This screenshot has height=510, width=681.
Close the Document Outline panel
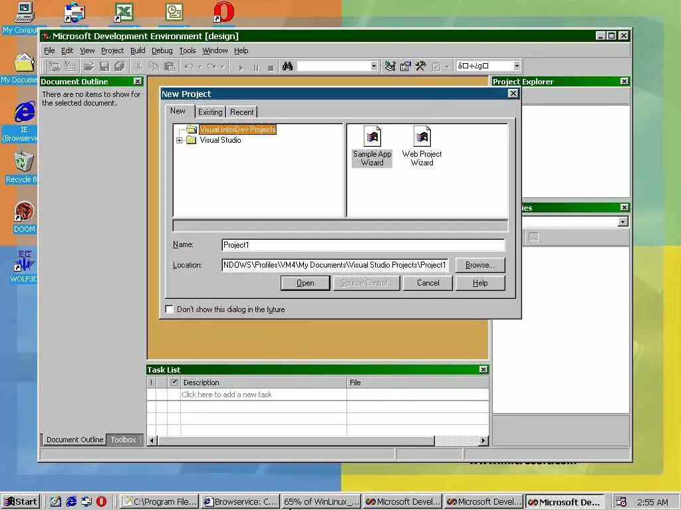tap(138, 81)
